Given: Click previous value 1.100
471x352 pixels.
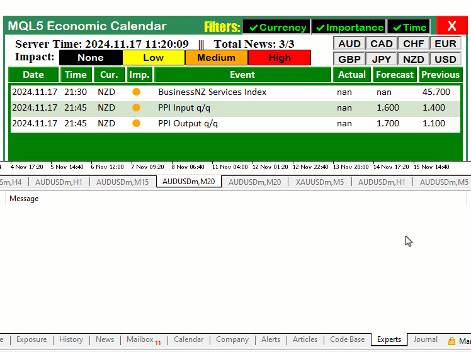Looking at the screenshot, I should click(434, 123).
